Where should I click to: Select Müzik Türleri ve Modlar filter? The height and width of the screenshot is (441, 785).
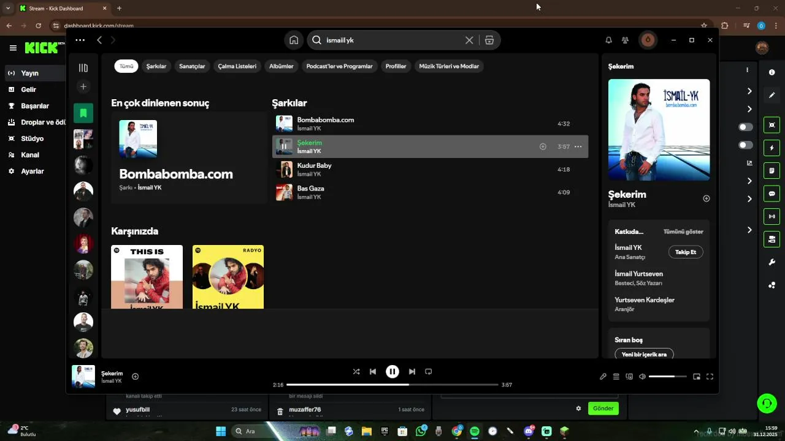tap(449, 66)
